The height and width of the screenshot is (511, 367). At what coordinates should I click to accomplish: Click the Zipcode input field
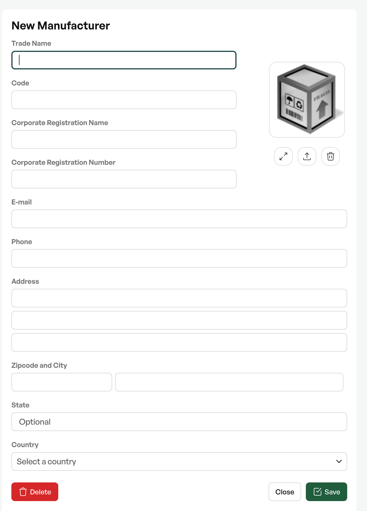(62, 382)
